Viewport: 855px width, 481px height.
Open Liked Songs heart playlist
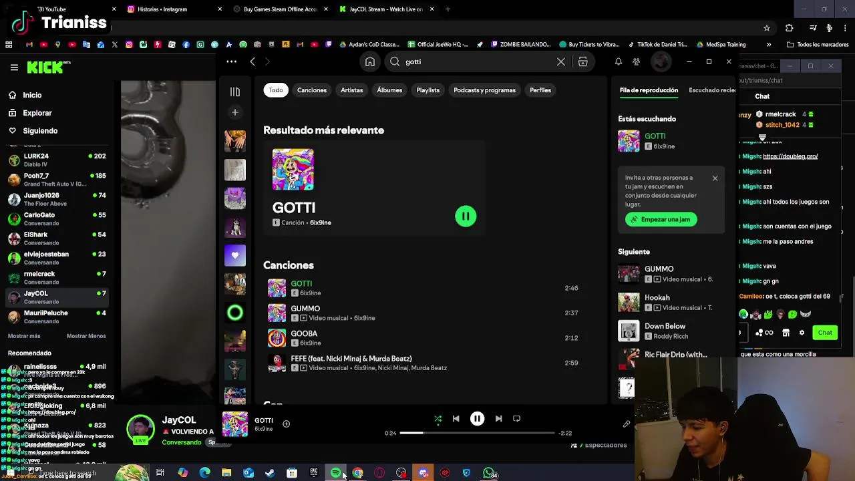coord(235,255)
